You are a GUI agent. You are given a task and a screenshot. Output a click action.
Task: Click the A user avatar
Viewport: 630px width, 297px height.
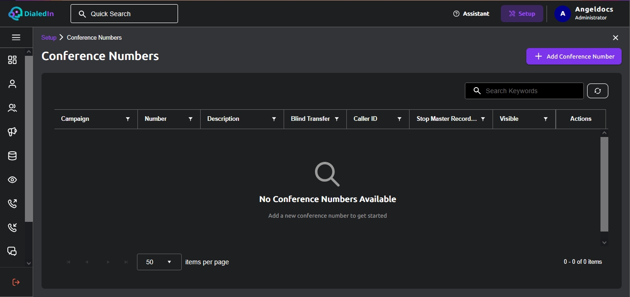562,14
